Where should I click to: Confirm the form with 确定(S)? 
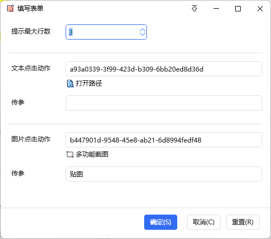pyautogui.click(x=160, y=222)
